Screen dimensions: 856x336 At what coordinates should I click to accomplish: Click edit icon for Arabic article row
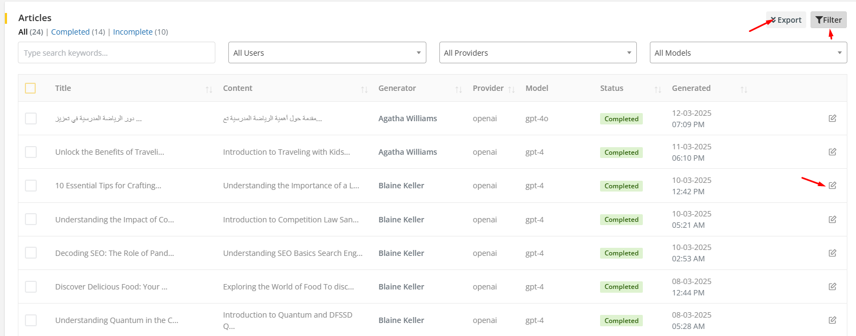(832, 118)
